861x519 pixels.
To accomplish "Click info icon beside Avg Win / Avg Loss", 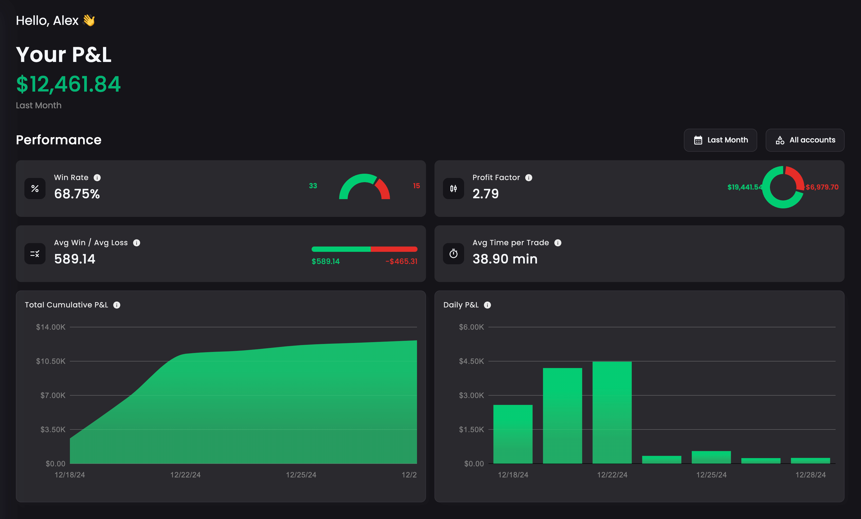I will point(137,243).
